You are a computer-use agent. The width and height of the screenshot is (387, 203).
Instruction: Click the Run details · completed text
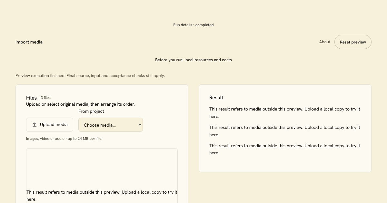[x=193, y=25]
